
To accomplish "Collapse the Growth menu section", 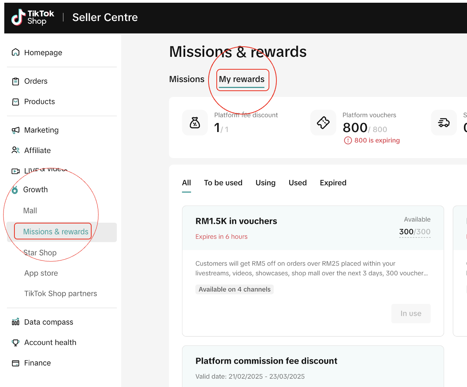I will 35,190.
